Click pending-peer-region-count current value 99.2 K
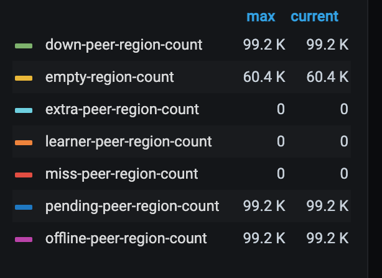Viewport: 382px width, 278px height. [x=327, y=207]
